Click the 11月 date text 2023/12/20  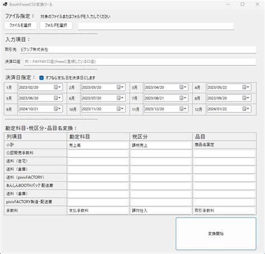pos(154,109)
